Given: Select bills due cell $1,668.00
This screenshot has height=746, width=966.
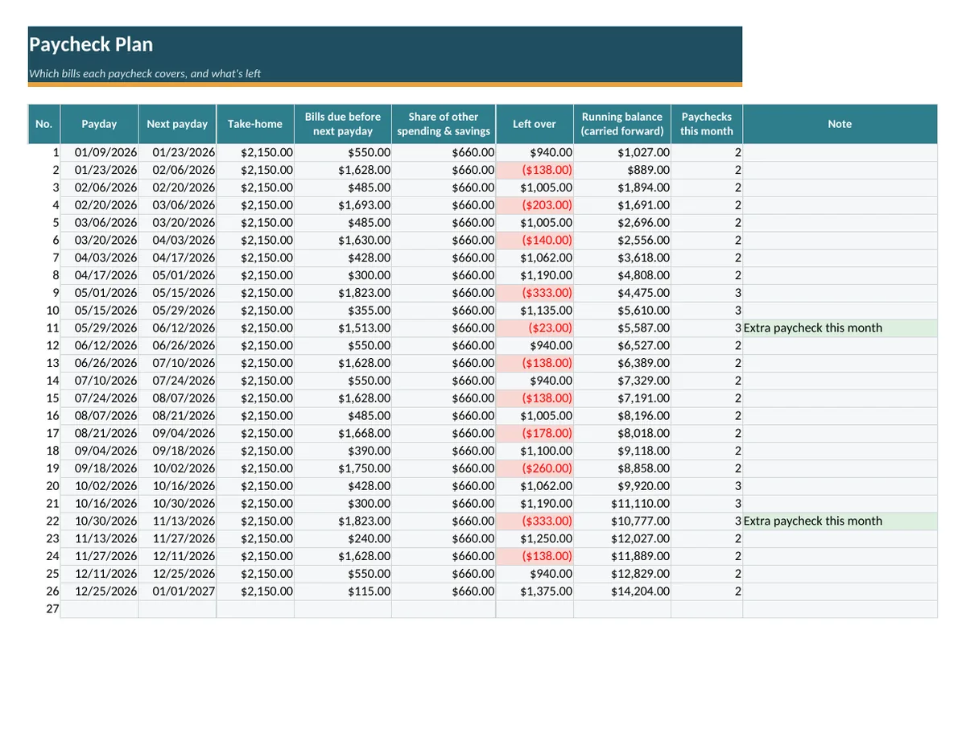Looking at the screenshot, I should [x=343, y=433].
